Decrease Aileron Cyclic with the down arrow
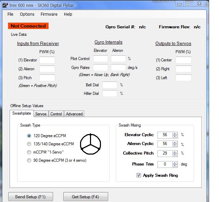 (175, 145)
